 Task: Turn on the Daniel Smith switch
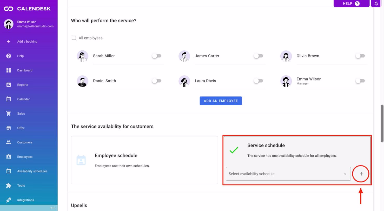click(x=157, y=81)
